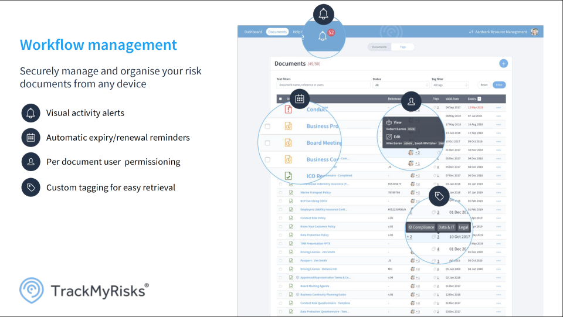Screen dimensions: 563x317
Task: Click the Compliance tag in the tag tooltip
Action: (x=421, y=227)
